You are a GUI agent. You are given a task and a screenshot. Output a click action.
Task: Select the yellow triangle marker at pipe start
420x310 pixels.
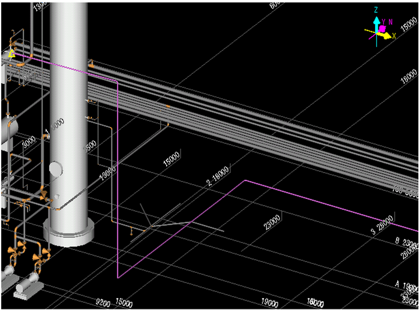11,55
